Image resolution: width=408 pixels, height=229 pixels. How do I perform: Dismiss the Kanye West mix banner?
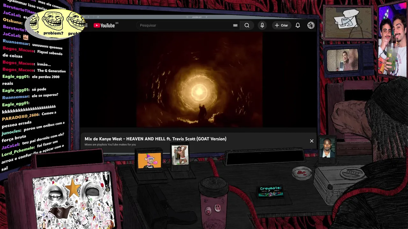(x=312, y=141)
